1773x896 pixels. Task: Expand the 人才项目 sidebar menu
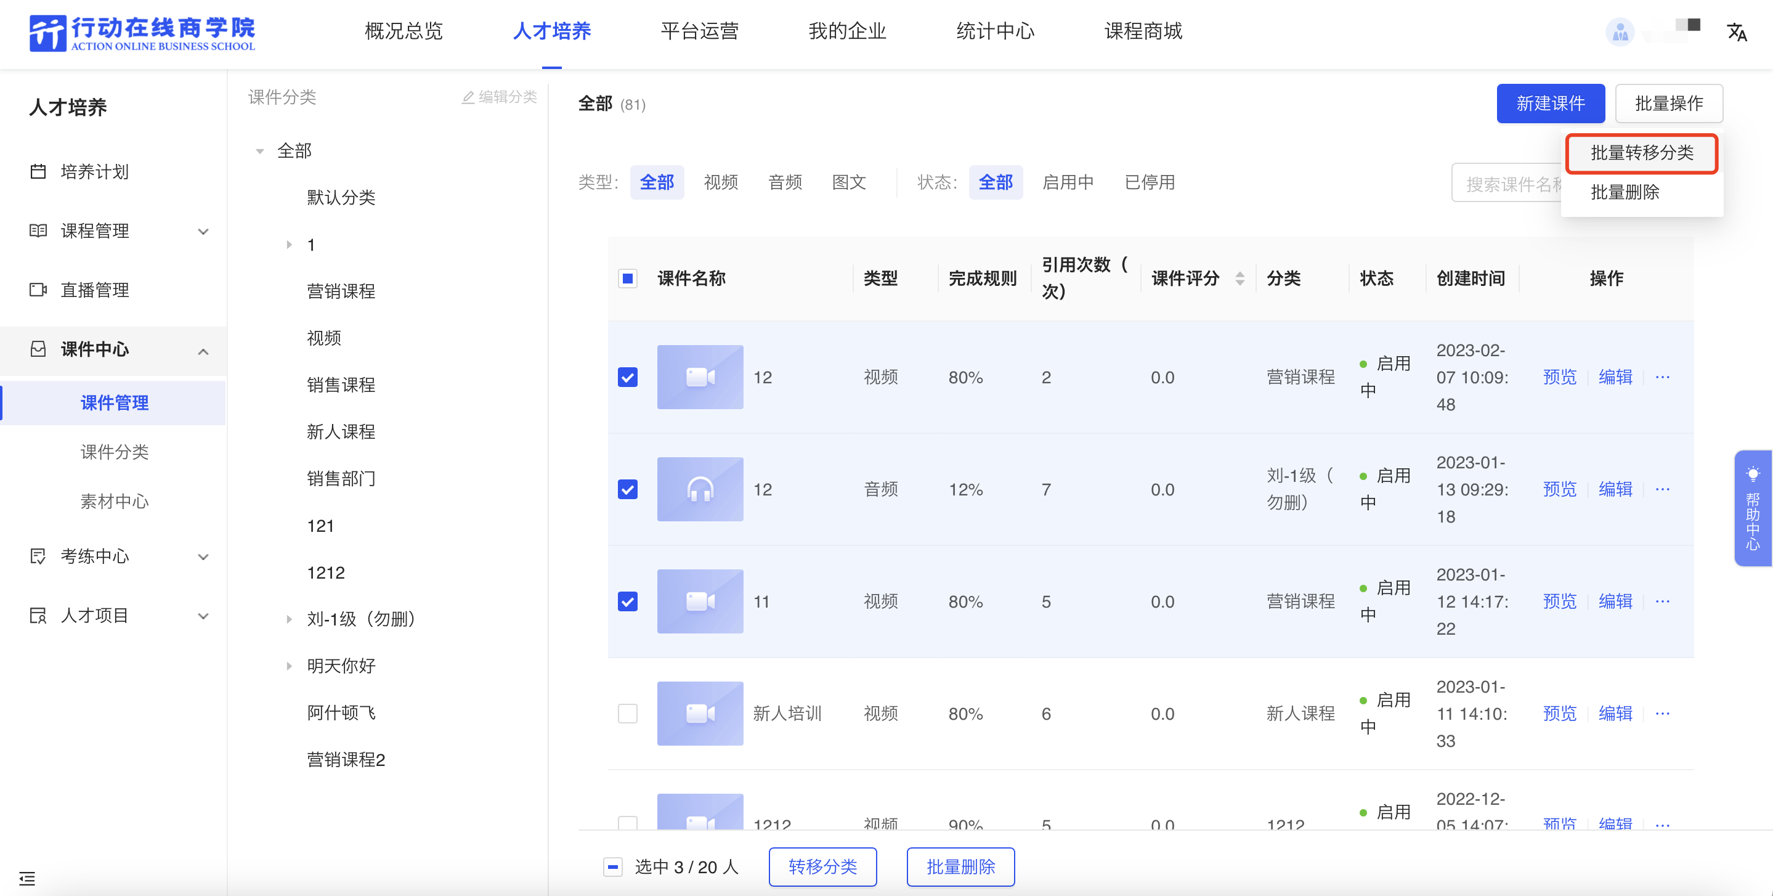point(203,616)
